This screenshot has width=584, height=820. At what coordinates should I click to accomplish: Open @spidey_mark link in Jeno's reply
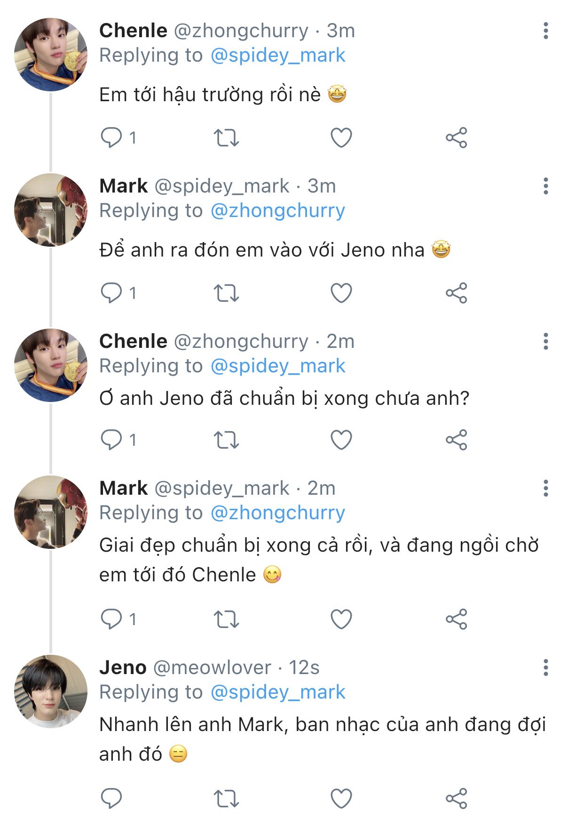[278, 692]
